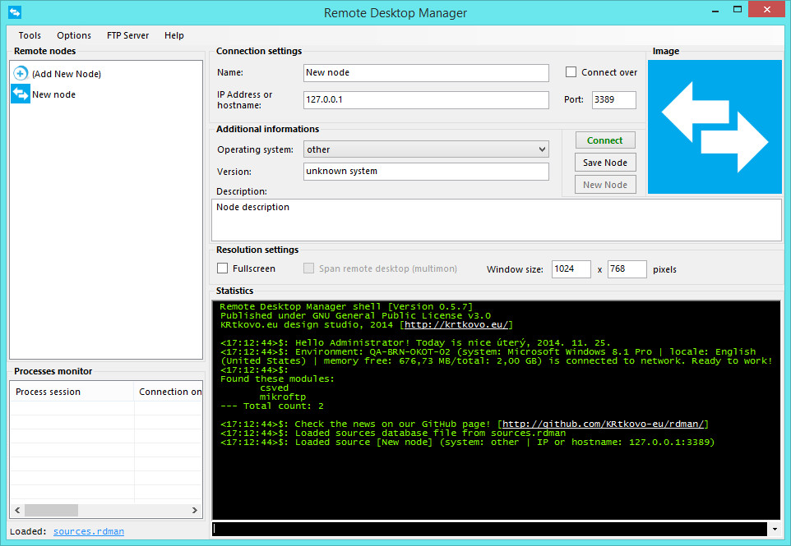Open the krtkovo.eu link in shell
This screenshot has height=546, width=791.
coord(456,324)
